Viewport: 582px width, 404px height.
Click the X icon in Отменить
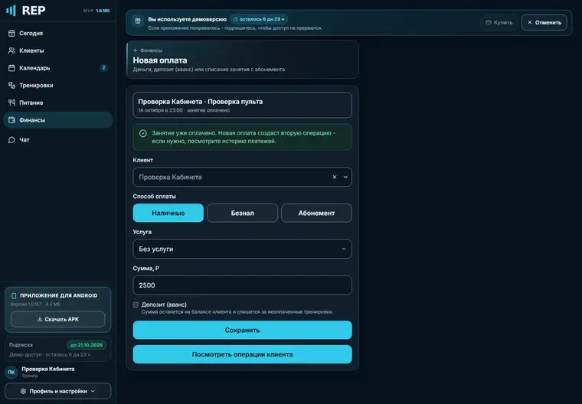[x=530, y=22]
